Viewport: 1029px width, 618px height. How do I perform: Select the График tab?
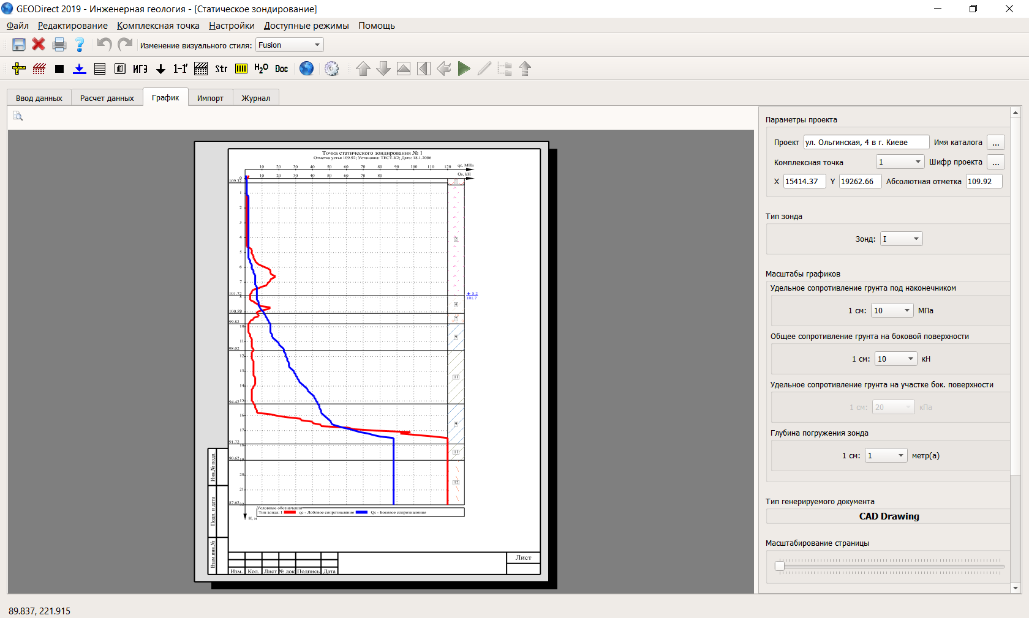(x=165, y=97)
